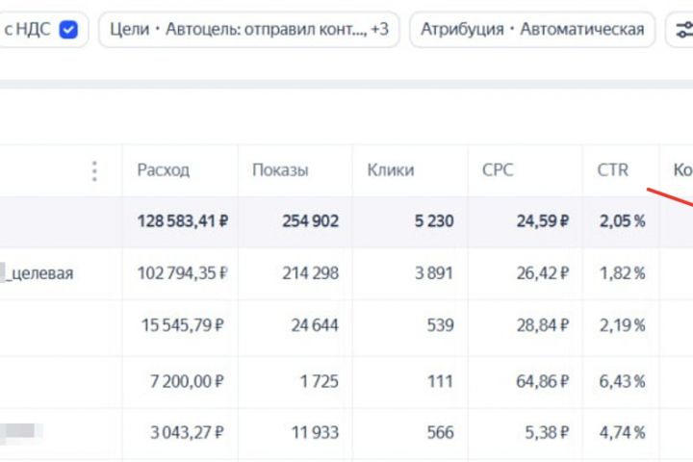Open the three-dot column options menu
The height and width of the screenshot is (462, 693).
(94, 170)
